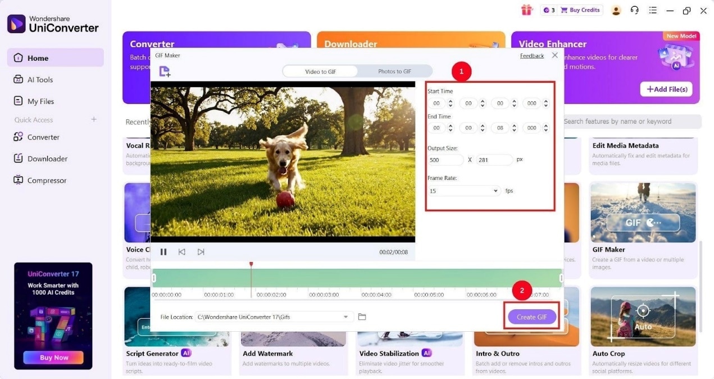Step to the next frame in the preview

[201, 251]
